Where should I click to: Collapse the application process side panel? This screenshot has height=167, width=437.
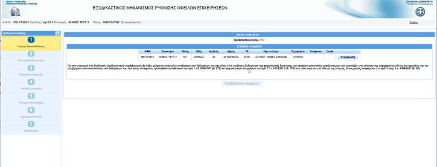tap(58, 33)
